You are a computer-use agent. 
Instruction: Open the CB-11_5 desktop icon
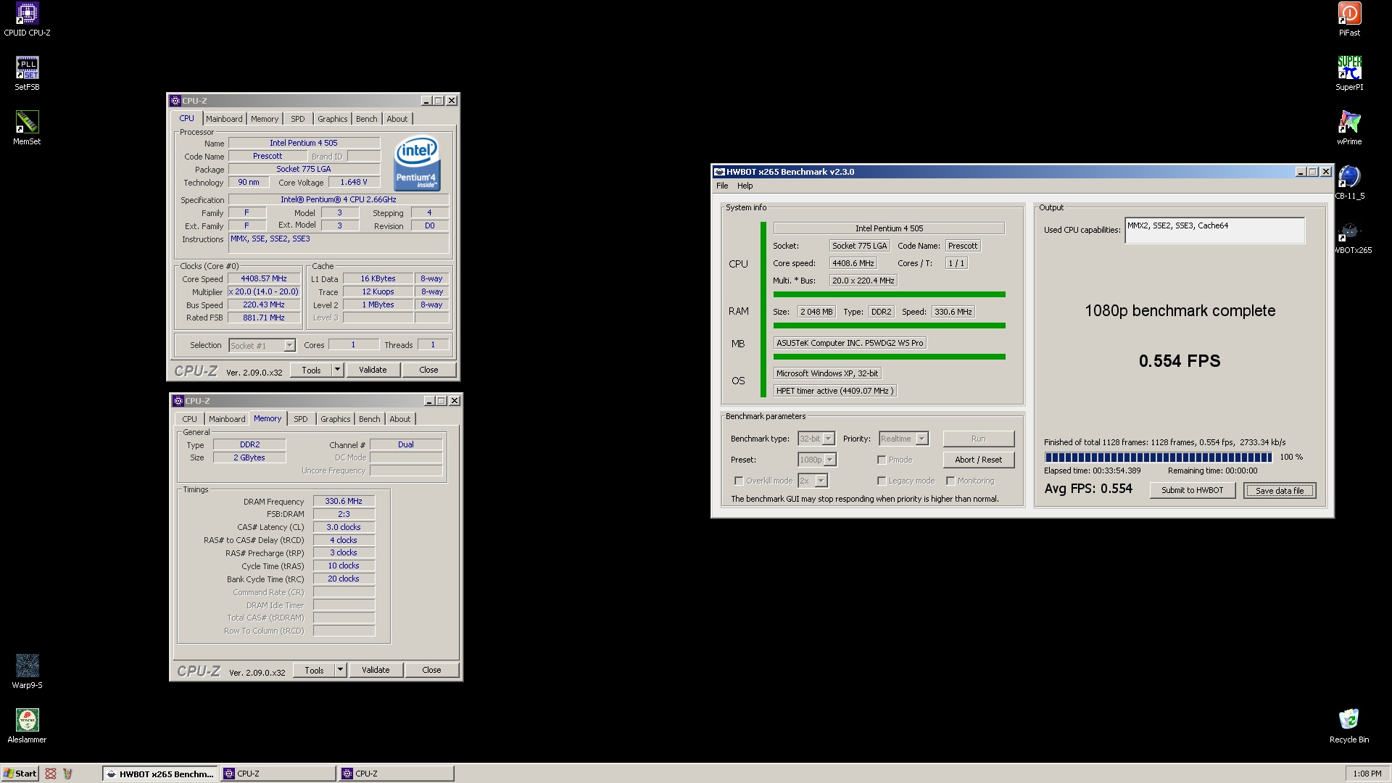pyautogui.click(x=1349, y=183)
